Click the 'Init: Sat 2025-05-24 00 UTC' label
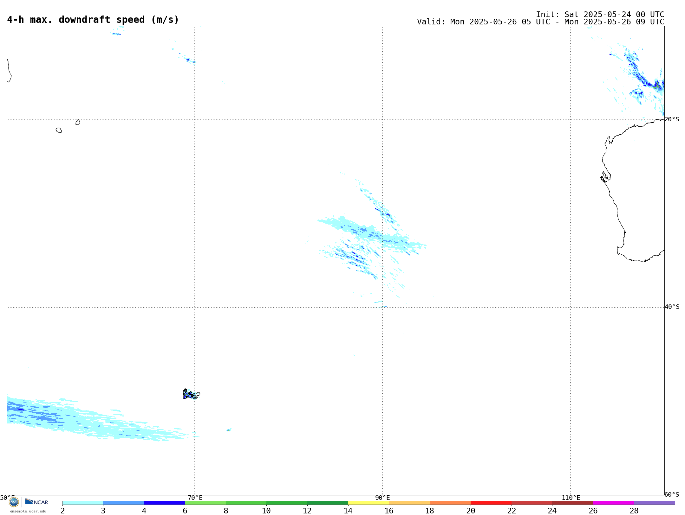This screenshot has height=515, width=685. [x=600, y=15]
